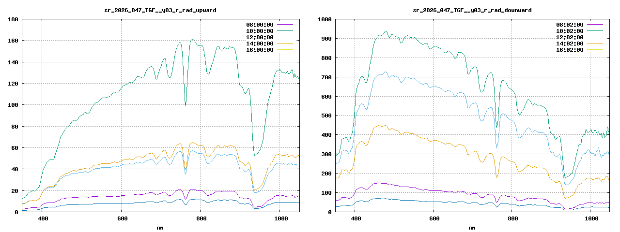Toggle the 10:00:00 legend entry label
This screenshot has width=620, height=232.
tap(259, 31)
